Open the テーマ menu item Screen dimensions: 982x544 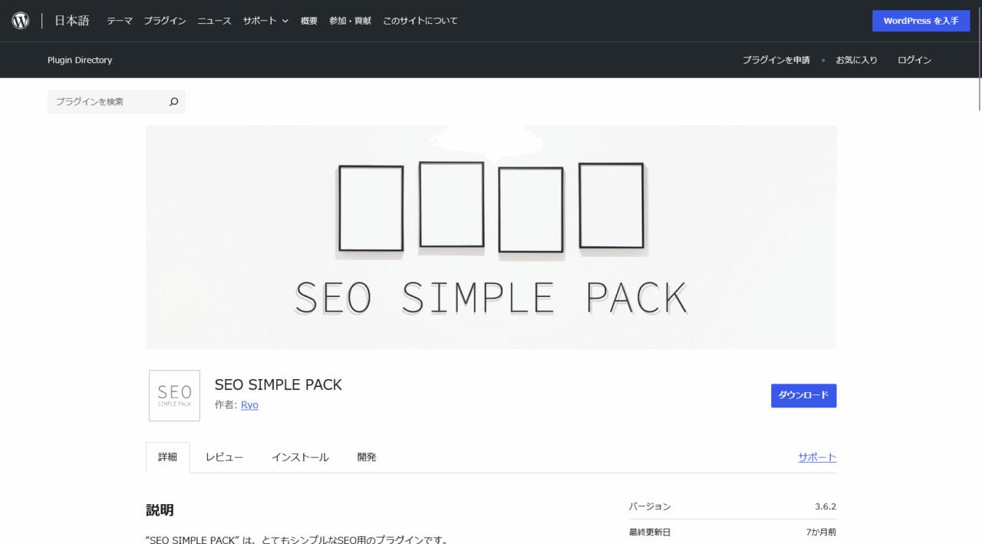coord(120,21)
